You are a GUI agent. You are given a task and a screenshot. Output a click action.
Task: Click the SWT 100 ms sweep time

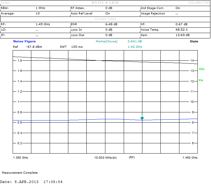(71, 47)
